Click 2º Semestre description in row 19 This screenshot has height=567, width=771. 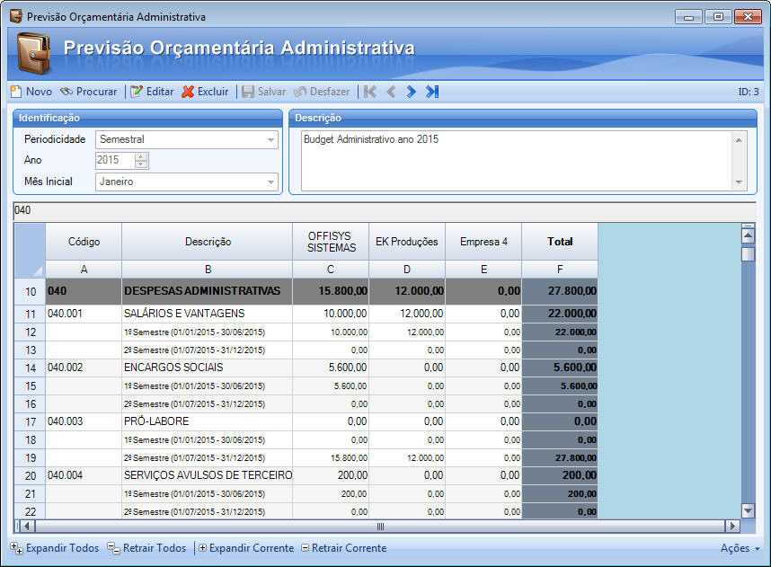tap(207, 458)
